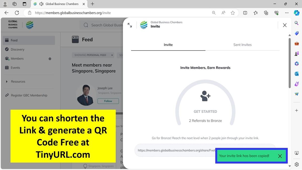This screenshot has width=302, height=170.
Task: Click the Global Business Chambers logo
Action: [x=21, y=25]
